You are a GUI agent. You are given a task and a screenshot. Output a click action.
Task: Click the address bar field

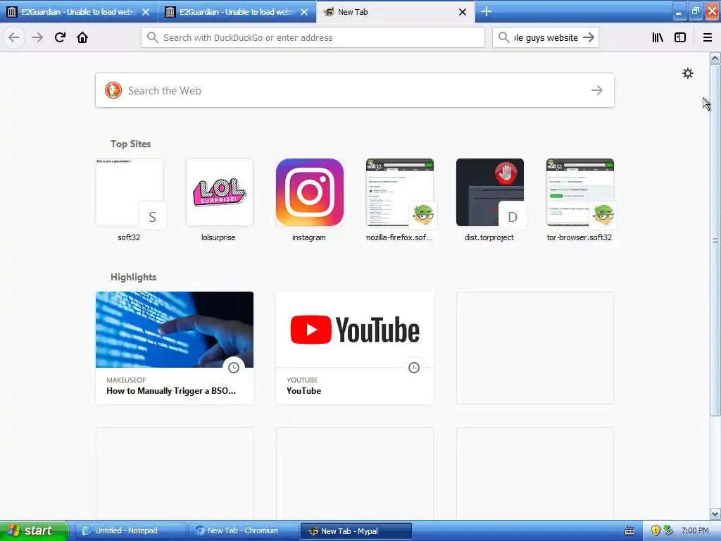pos(313,37)
